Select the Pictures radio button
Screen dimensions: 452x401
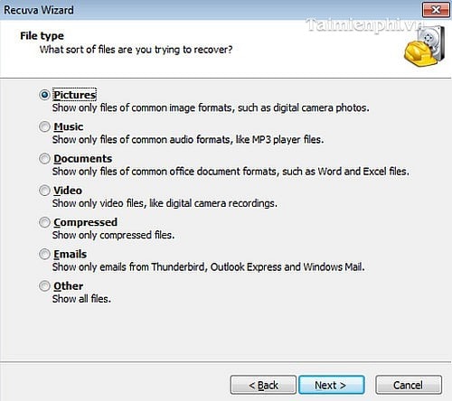(44, 95)
